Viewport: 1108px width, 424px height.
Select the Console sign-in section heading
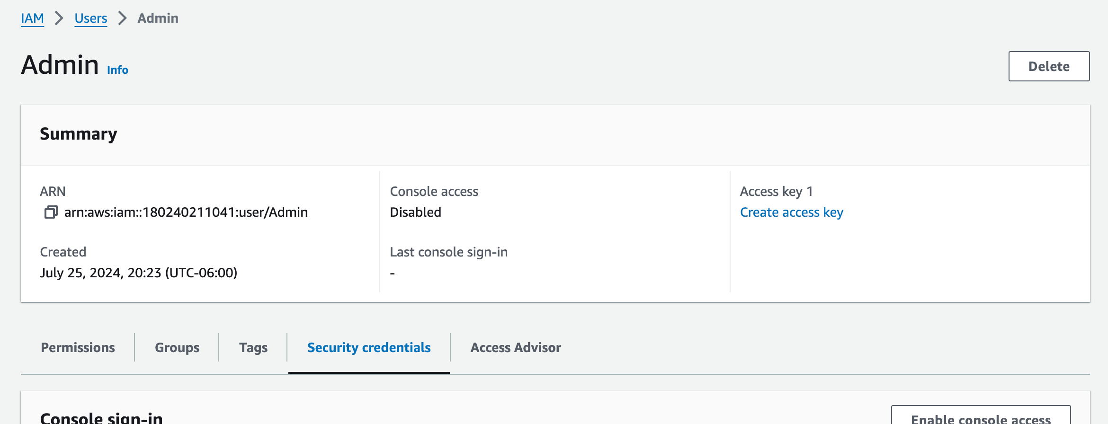pos(101,417)
